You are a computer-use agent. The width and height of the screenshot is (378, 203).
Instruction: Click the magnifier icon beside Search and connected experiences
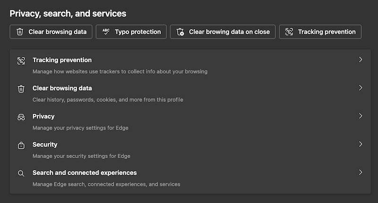click(21, 173)
